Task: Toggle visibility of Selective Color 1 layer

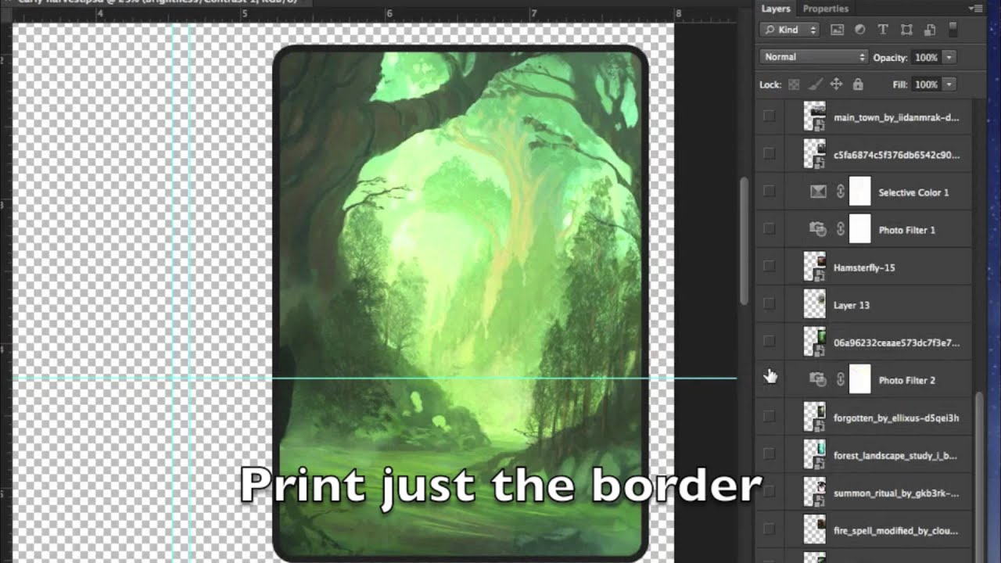Action: [770, 192]
